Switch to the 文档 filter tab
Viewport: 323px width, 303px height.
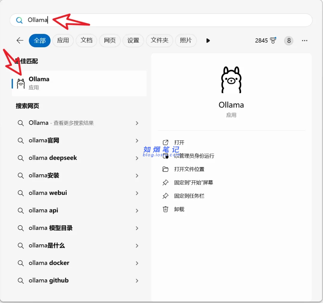coord(86,40)
